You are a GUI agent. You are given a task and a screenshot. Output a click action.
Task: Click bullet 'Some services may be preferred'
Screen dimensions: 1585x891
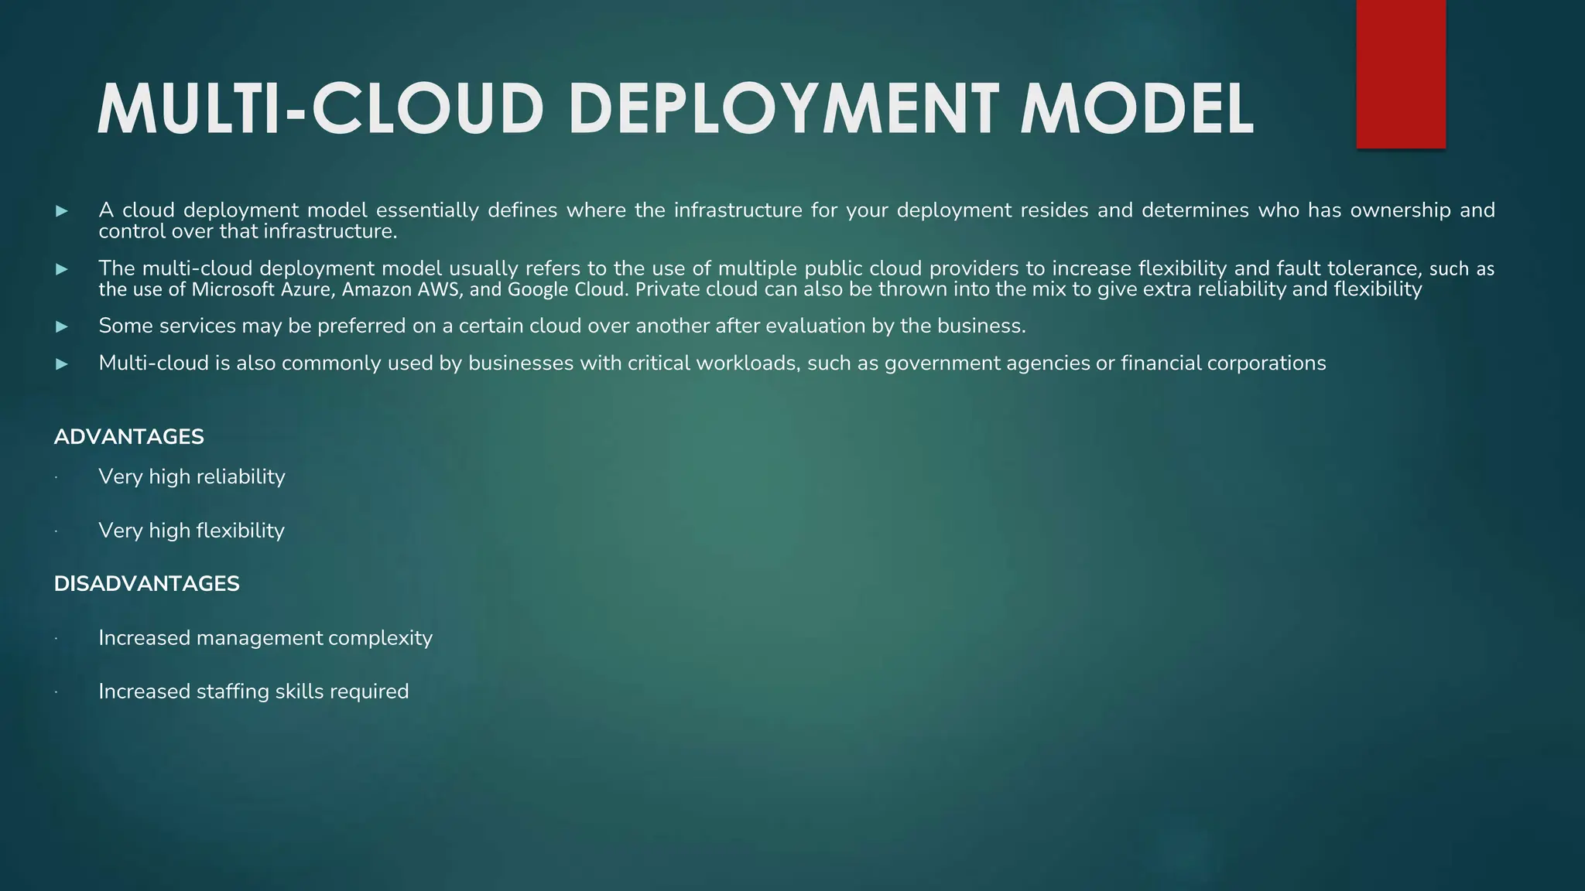(563, 326)
